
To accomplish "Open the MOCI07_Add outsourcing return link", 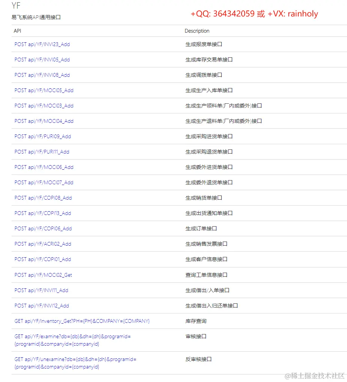I will (x=44, y=182).
